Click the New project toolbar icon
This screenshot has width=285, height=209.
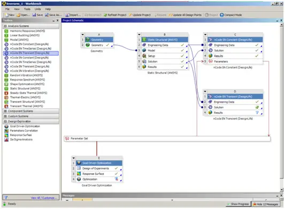click(7, 15)
